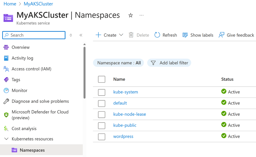Open the ellipsis more options menu in header
Image resolution: width=256 pixels, height=157 pixels.
141,15
